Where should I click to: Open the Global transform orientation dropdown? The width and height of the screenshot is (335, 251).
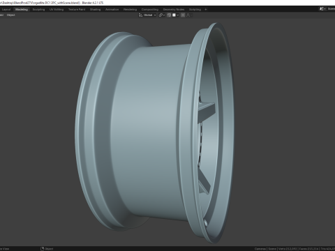[147, 15]
